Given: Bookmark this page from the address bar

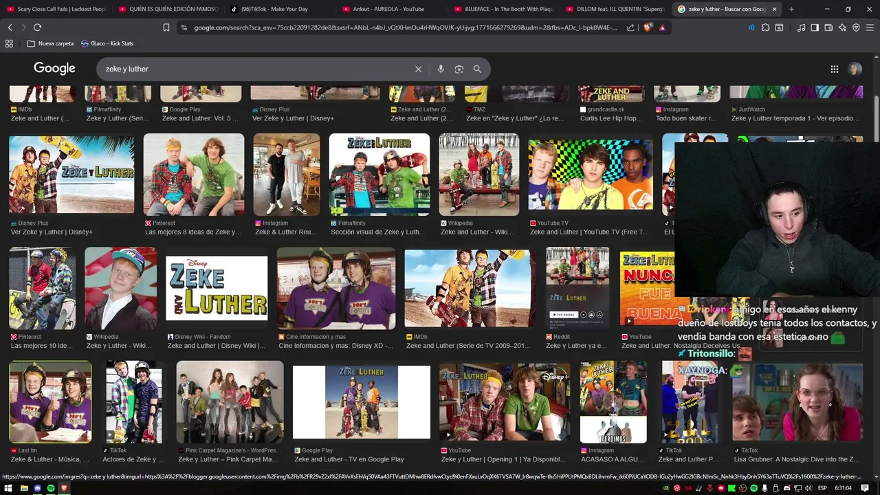Looking at the screenshot, I should click(x=166, y=27).
